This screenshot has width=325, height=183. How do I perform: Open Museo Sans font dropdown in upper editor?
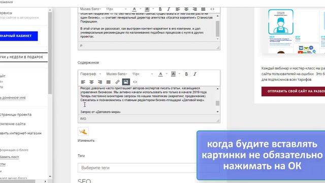[x=90, y=9]
